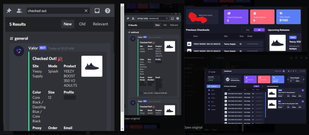This screenshot has width=309, height=135.
Task: Sort the 15 Results by Relevant
Action: 174,25
